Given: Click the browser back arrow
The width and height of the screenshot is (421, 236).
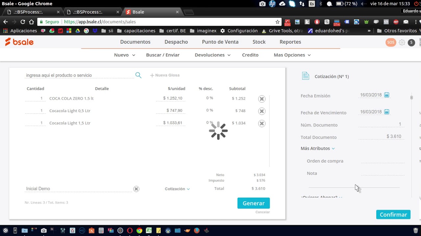Looking at the screenshot, I should [5, 22].
